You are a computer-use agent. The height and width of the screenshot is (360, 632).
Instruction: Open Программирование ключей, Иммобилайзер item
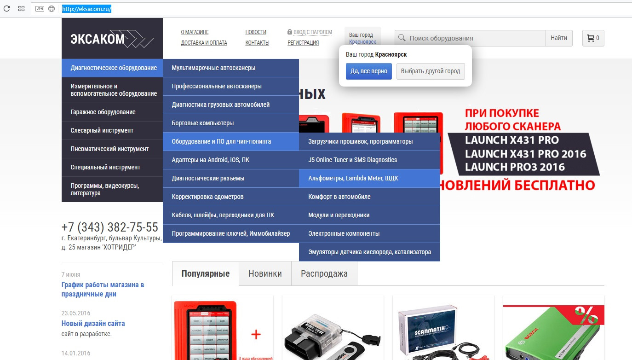point(231,234)
